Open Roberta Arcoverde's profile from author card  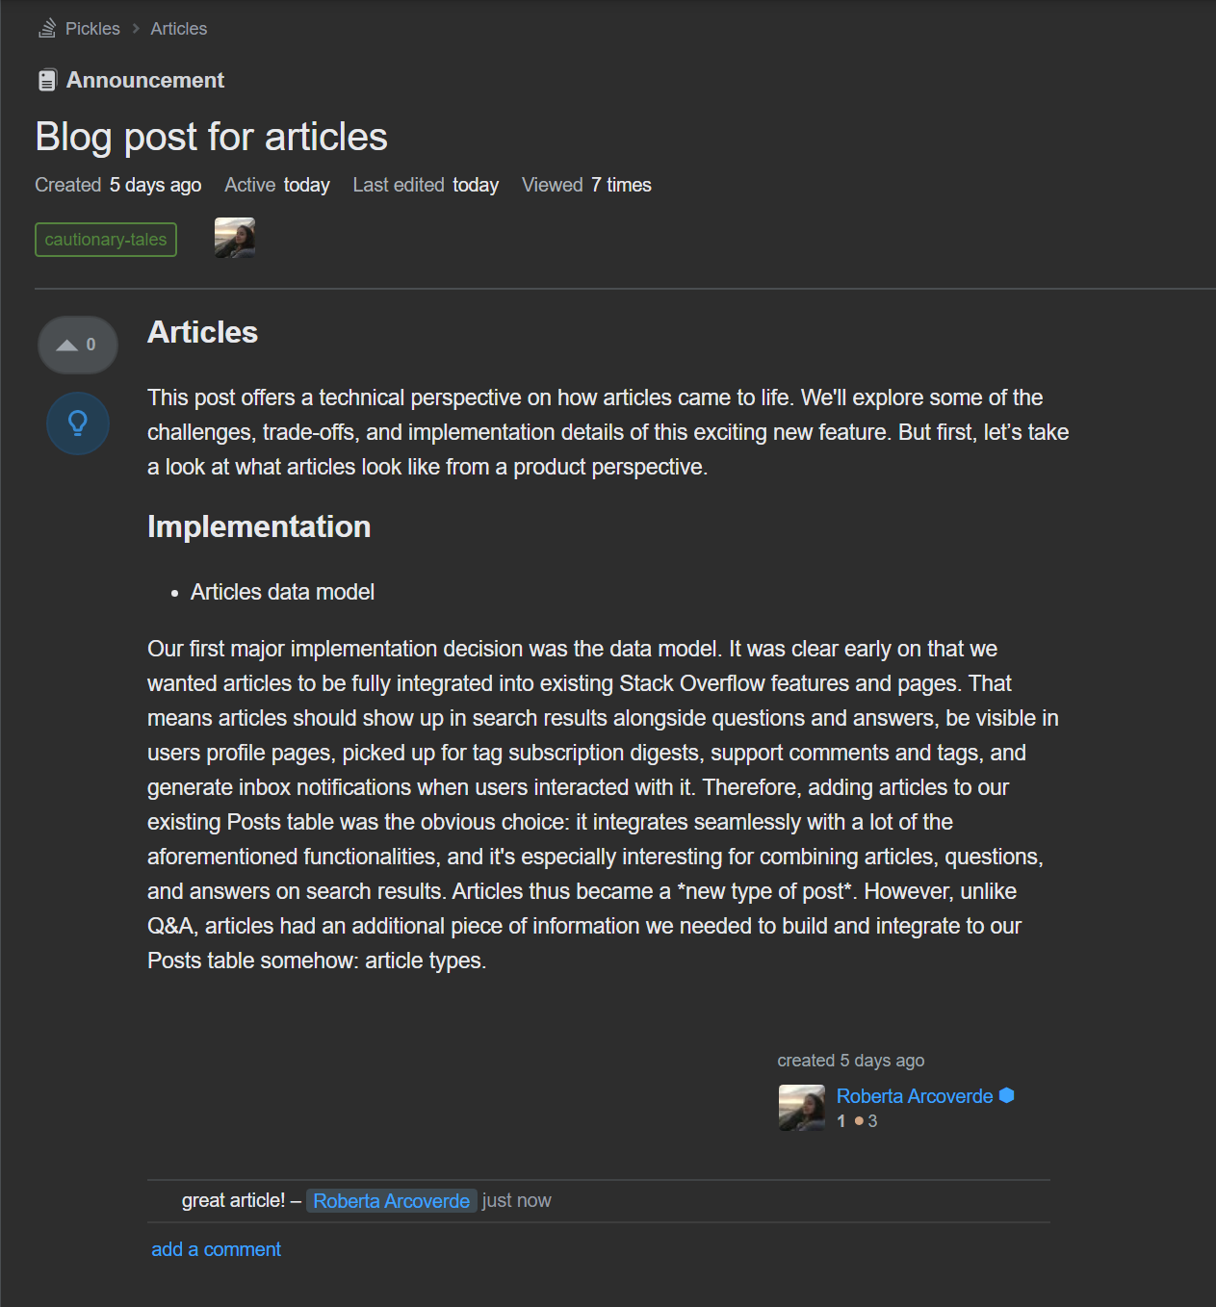pyautogui.click(x=915, y=1096)
